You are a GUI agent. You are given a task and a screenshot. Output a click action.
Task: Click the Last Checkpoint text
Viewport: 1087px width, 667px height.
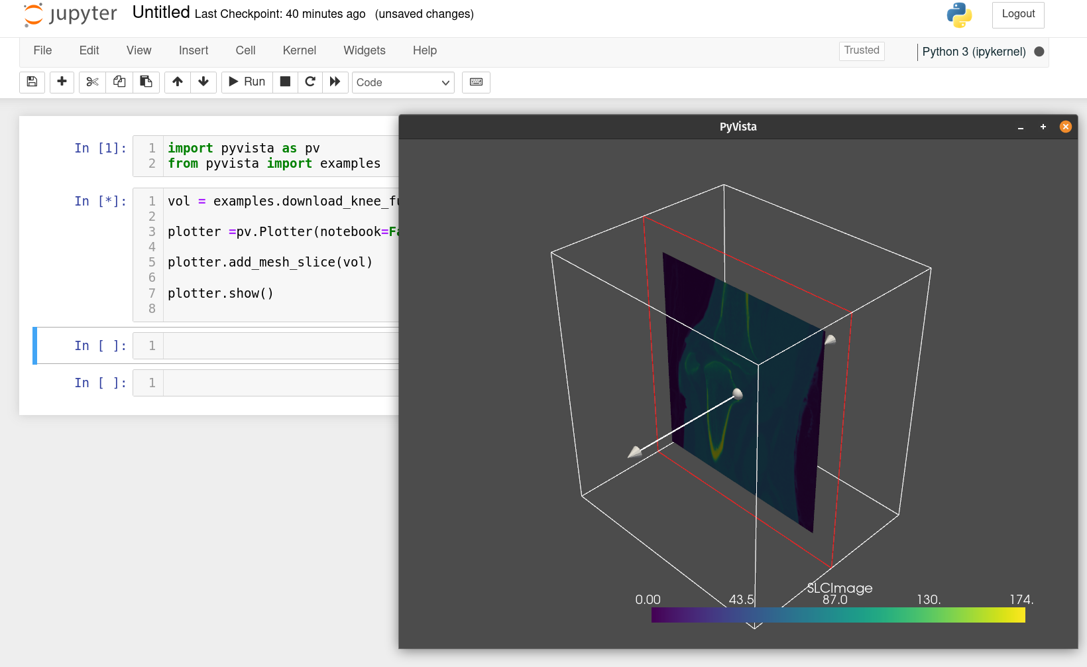(x=280, y=14)
